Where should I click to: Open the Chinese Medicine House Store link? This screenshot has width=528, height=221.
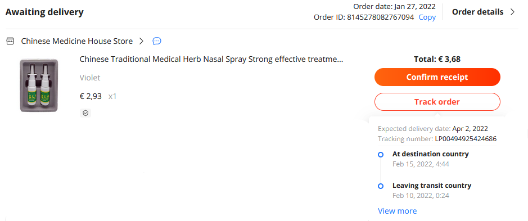(77, 41)
